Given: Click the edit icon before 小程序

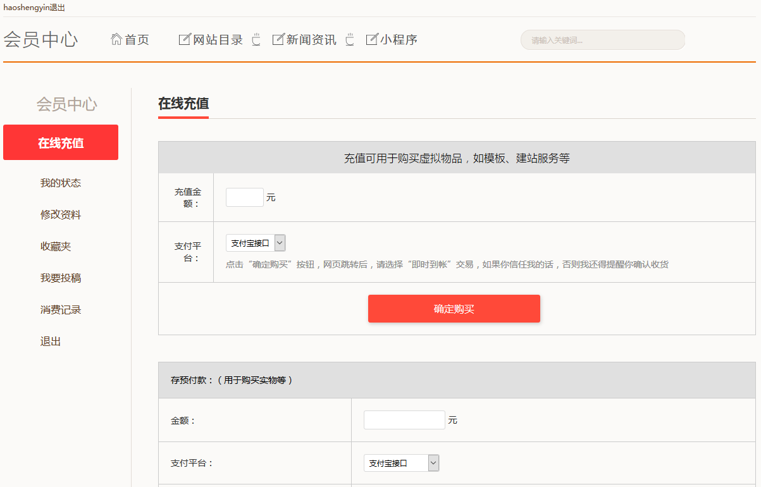Looking at the screenshot, I should 372,39.
